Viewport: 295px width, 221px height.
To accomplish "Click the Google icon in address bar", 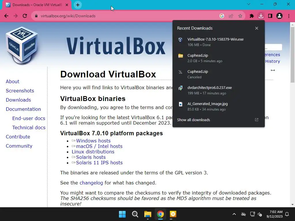I will (x=222, y=16).
